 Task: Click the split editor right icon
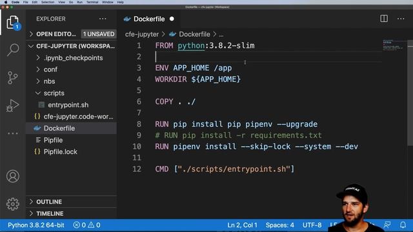click(384, 19)
